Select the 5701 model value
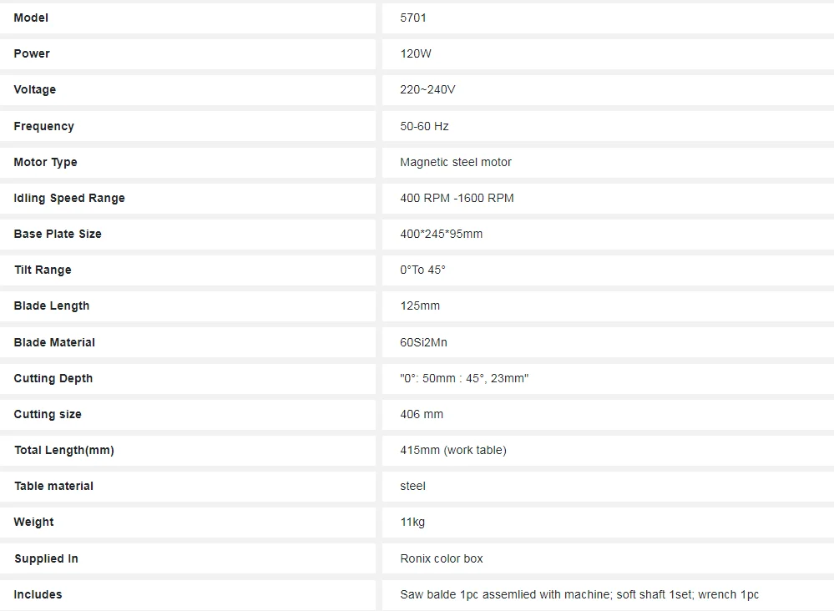Screen dimensions: 834x611 413,18
